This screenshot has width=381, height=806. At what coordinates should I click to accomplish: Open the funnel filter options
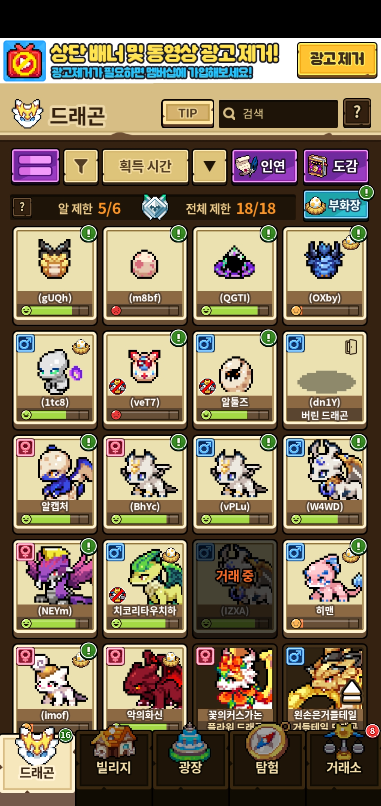[x=81, y=166]
